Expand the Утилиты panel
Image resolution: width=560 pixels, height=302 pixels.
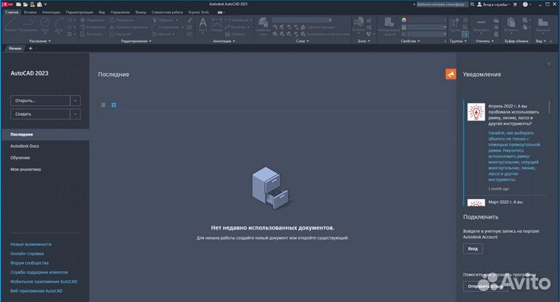(485, 41)
